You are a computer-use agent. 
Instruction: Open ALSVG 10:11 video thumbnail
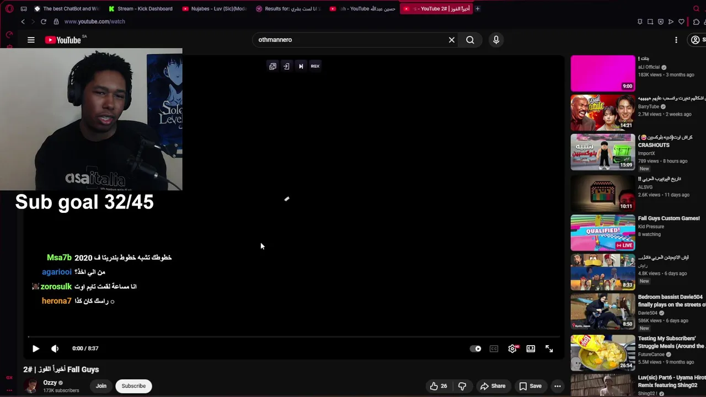pos(603,193)
